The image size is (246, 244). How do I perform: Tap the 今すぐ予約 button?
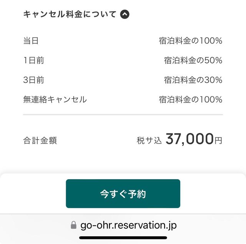[x=123, y=194]
